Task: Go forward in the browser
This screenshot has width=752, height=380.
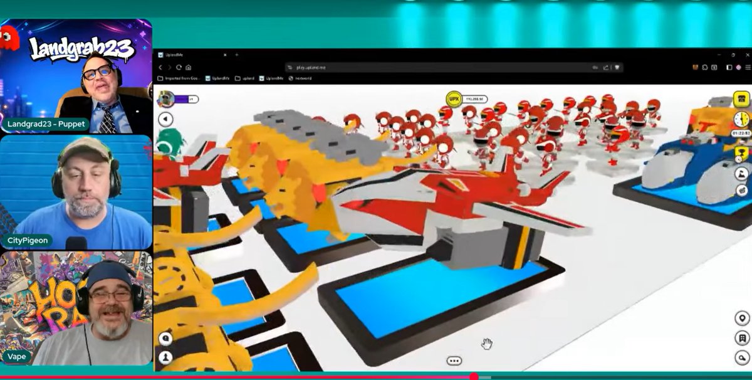Action: pyautogui.click(x=169, y=67)
